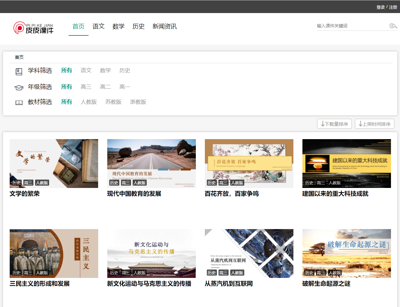Click the 现代中国教育的发展 title link
The height and width of the screenshot is (307, 400).
[134, 194]
